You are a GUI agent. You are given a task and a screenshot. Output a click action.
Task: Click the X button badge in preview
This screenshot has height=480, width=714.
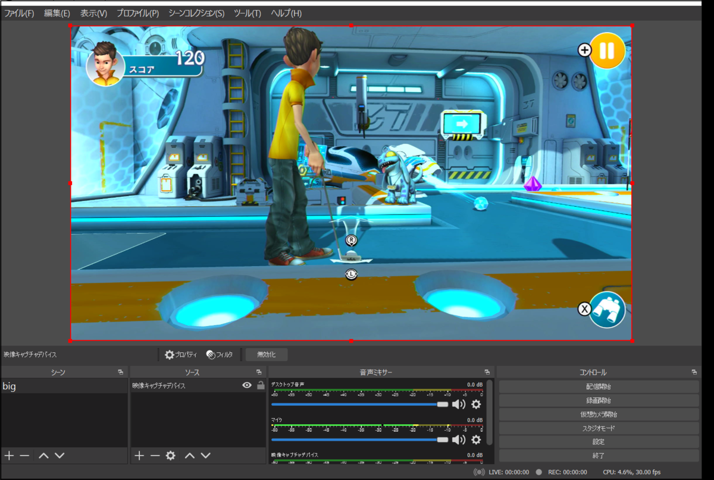(x=584, y=309)
